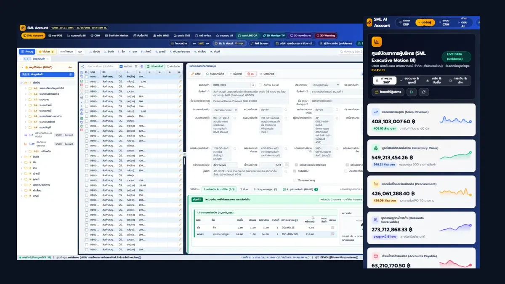
Task: Open tree item 1.10 report designer
Action: [50, 144]
